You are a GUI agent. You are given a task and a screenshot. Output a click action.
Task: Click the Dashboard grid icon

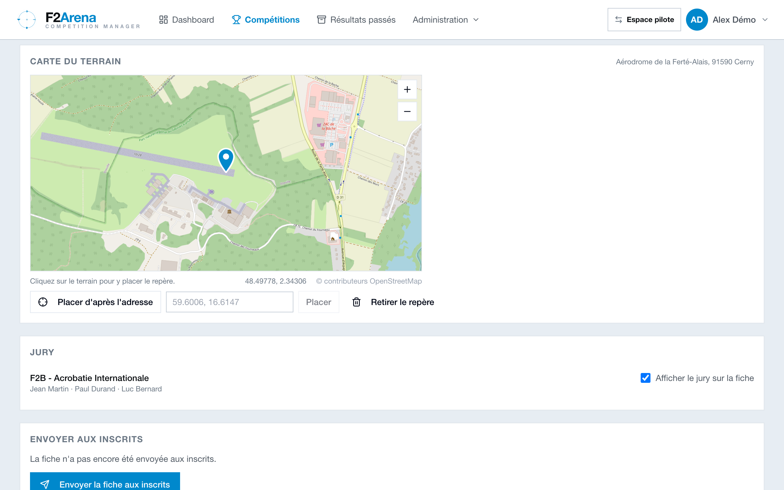click(x=163, y=20)
